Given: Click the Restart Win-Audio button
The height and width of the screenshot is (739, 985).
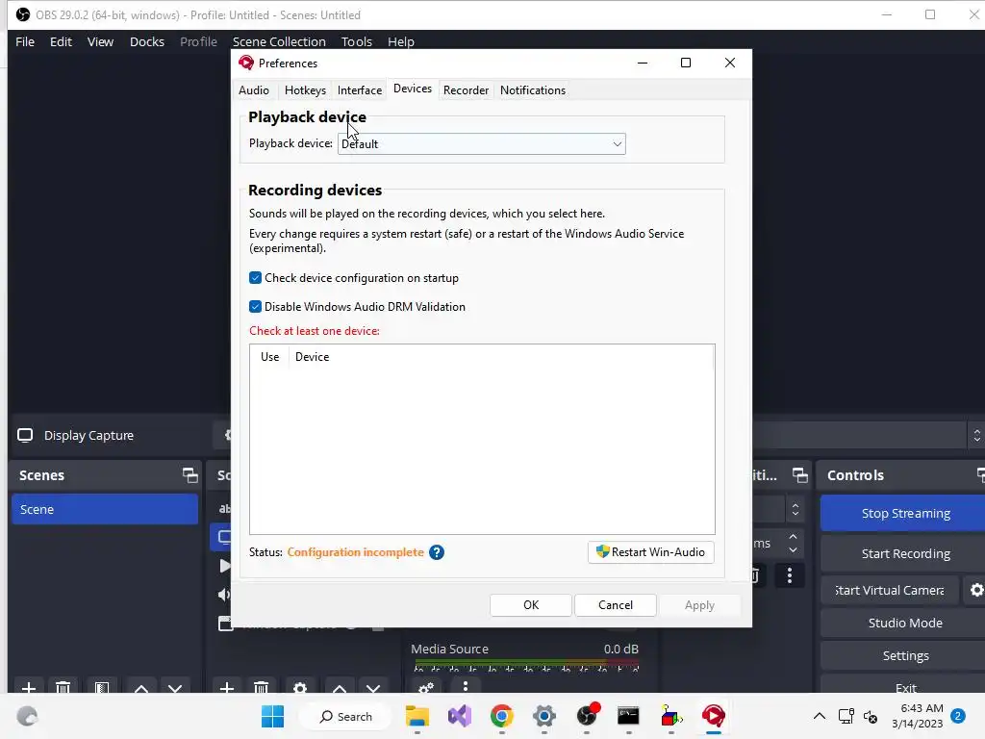Looking at the screenshot, I should (651, 551).
